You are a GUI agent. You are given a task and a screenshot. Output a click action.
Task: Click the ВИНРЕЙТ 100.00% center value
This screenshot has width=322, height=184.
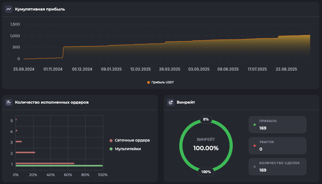pyautogui.click(x=206, y=148)
